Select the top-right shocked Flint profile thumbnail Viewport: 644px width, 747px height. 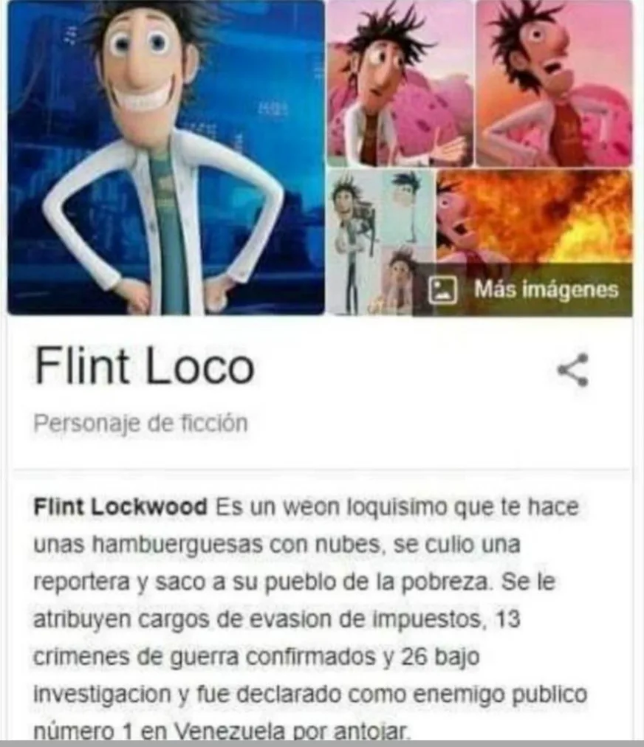(555, 83)
